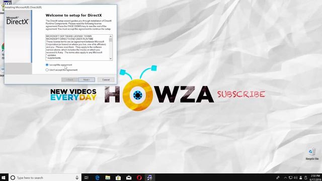
Task: Click the license scrollbar thumb
Action: [111, 40]
